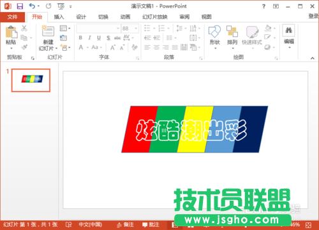Click the Copy icon in clipboard group

tap(24, 37)
